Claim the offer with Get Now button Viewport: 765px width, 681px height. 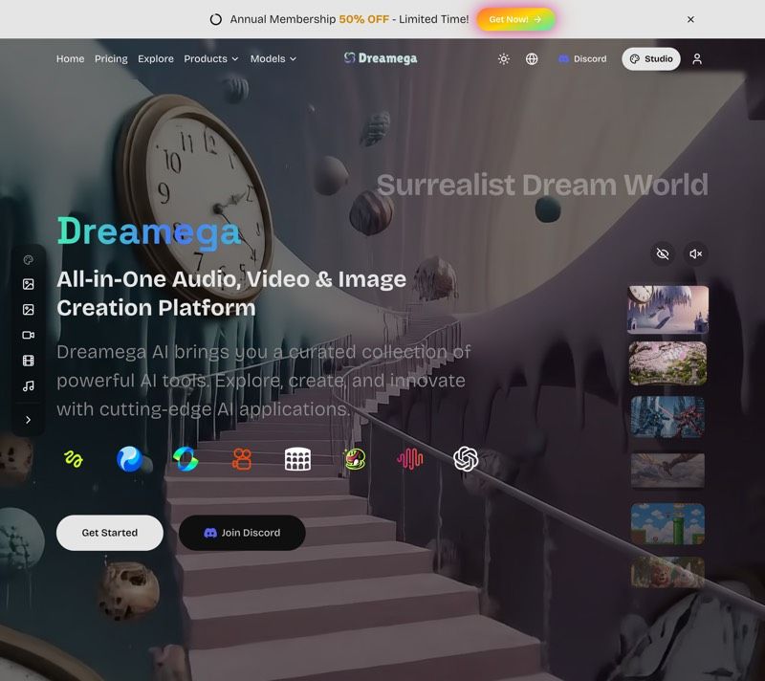[x=515, y=18]
